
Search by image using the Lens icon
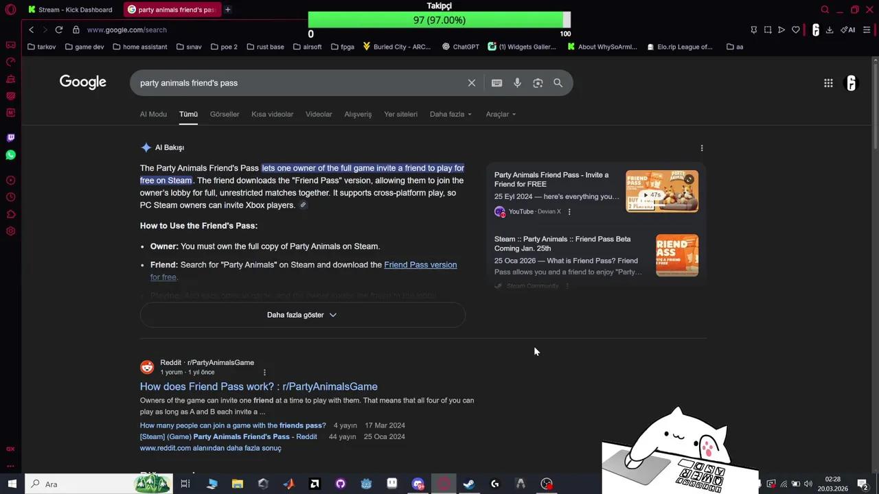click(538, 83)
